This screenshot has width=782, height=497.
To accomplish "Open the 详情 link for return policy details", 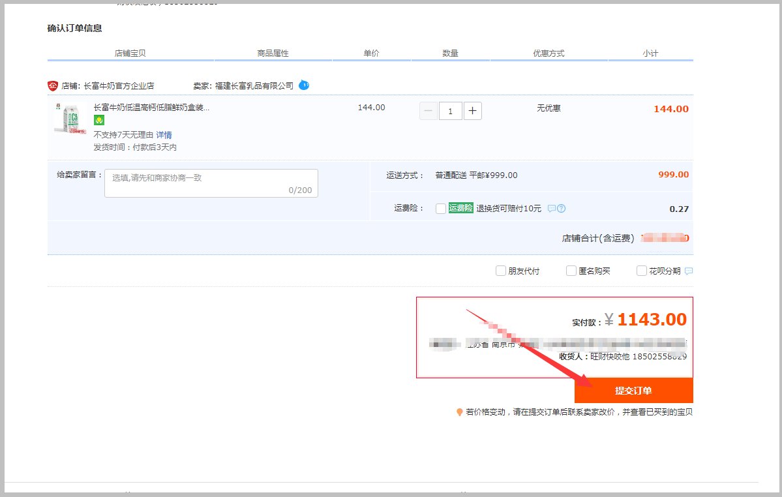I will click(x=164, y=134).
